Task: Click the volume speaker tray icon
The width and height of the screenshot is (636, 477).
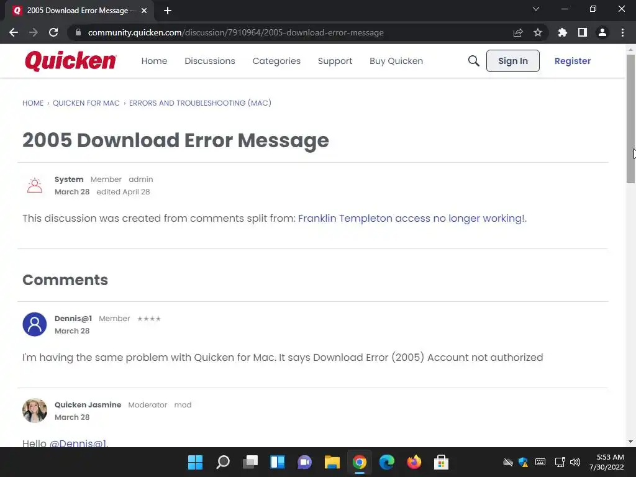Action: [575, 462]
